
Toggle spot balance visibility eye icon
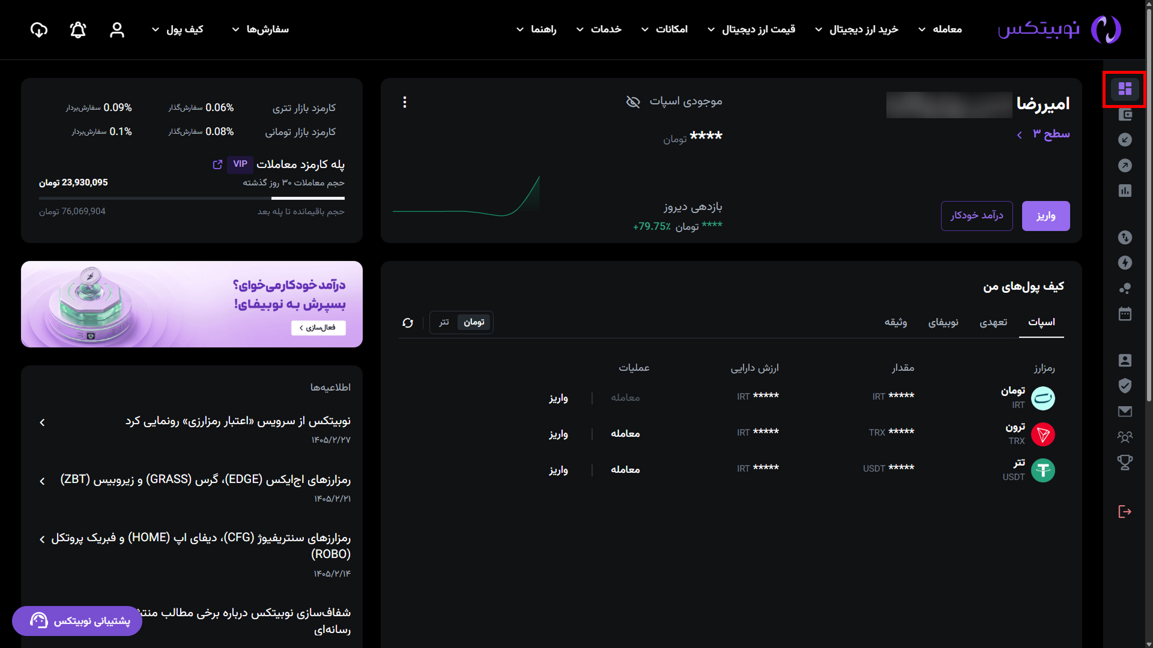[633, 102]
